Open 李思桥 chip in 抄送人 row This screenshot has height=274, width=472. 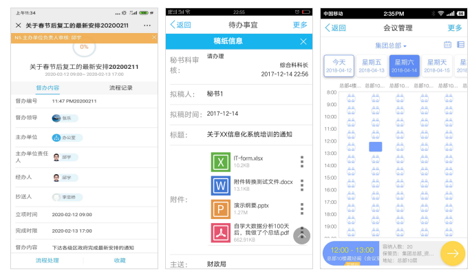[x=67, y=197]
